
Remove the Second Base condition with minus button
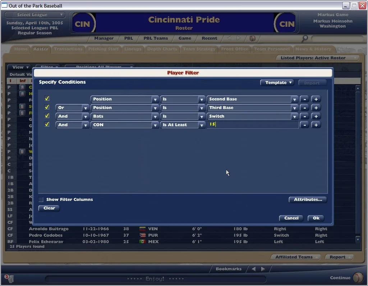[x=304, y=99]
